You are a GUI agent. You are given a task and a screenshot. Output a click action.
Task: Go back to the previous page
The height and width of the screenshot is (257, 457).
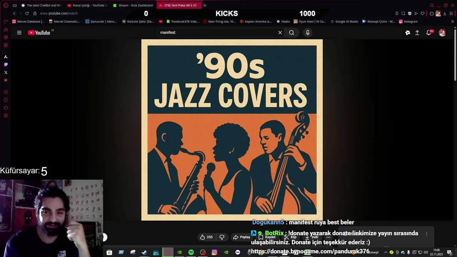click(14, 13)
